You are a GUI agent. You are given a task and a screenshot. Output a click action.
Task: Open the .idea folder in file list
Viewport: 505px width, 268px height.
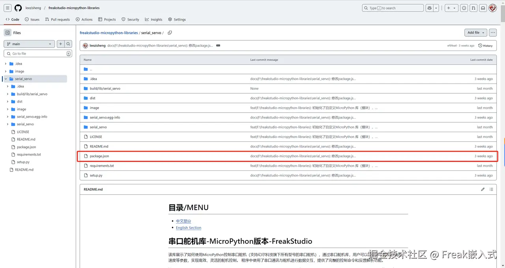click(93, 79)
